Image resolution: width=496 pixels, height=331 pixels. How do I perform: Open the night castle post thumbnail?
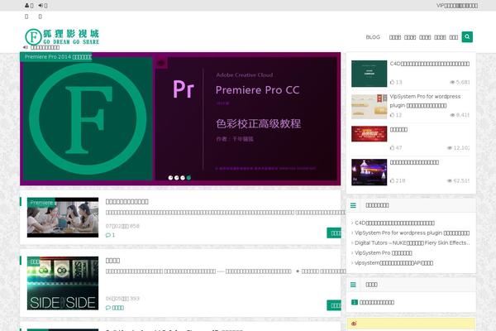pyautogui.click(x=370, y=172)
